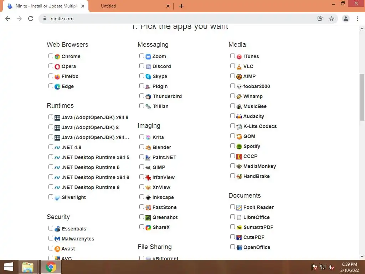Screen dimensions: 365x274
Task: Click the Zoom app icon
Action: point(148,57)
